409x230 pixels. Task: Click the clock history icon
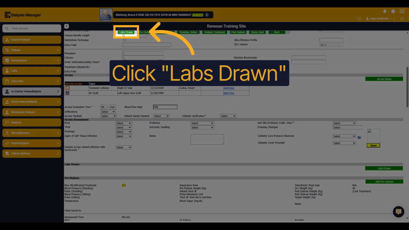click(x=393, y=11)
